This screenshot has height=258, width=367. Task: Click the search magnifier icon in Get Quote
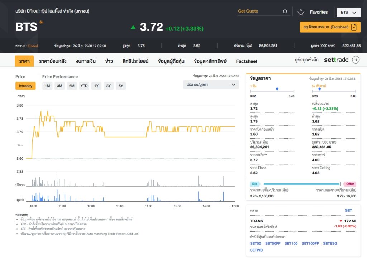(x=285, y=11)
